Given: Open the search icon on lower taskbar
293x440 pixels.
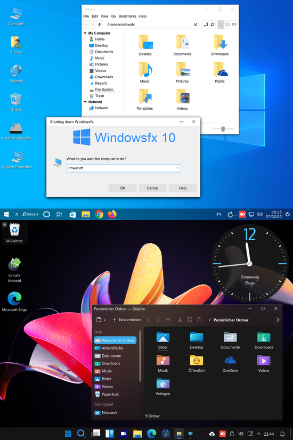Looking at the screenshot, I should [81, 434].
